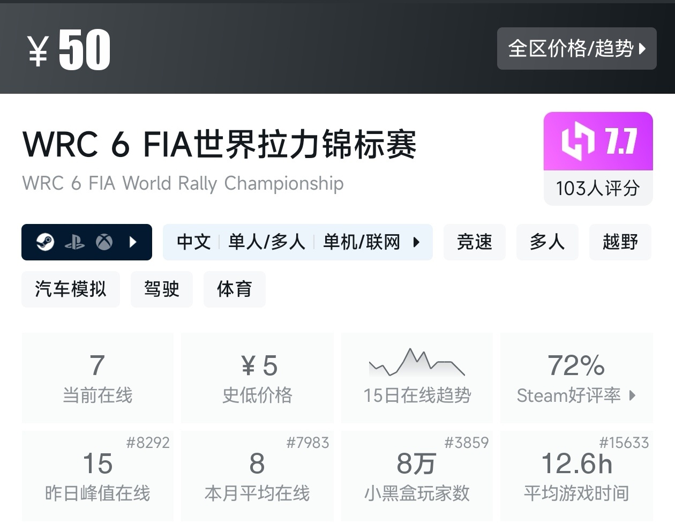
Task: Click the 单人/多人 mode label
Action: [267, 242]
